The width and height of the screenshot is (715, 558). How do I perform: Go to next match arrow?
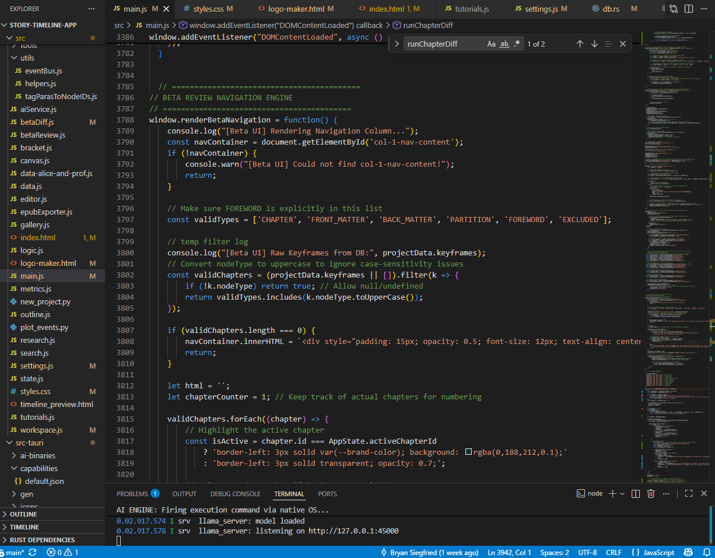(x=594, y=44)
